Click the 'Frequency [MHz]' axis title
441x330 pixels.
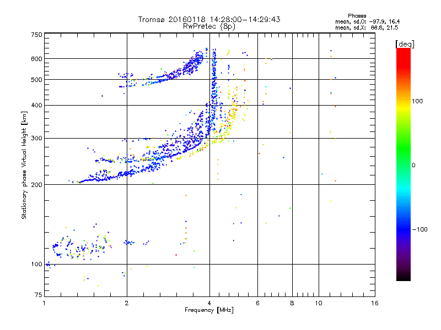[x=209, y=310]
